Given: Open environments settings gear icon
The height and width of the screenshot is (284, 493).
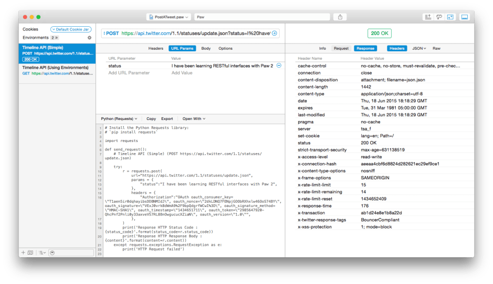Looking at the screenshot, I should [89, 38].
